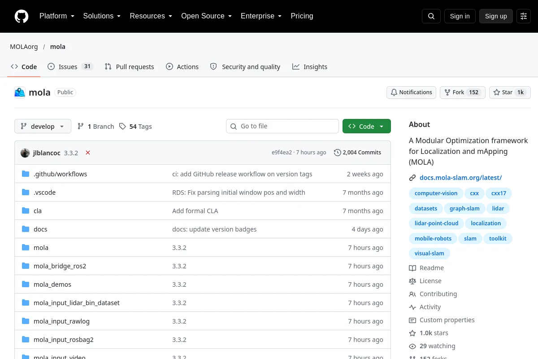The height and width of the screenshot is (359, 538).
Task: Switch to the Actions tab
Action: click(x=182, y=67)
